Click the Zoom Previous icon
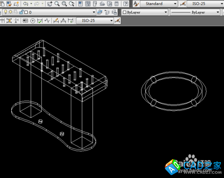The width and height of the screenshot is (224, 178). [72, 4]
